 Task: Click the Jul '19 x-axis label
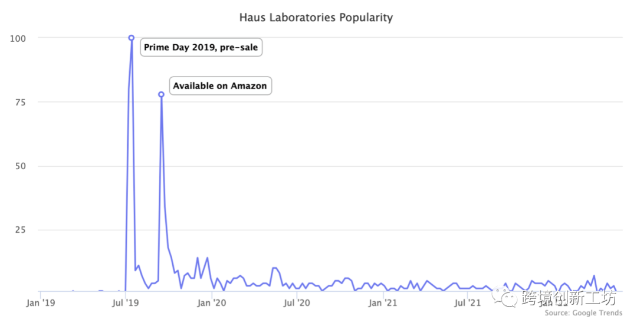pos(125,303)
